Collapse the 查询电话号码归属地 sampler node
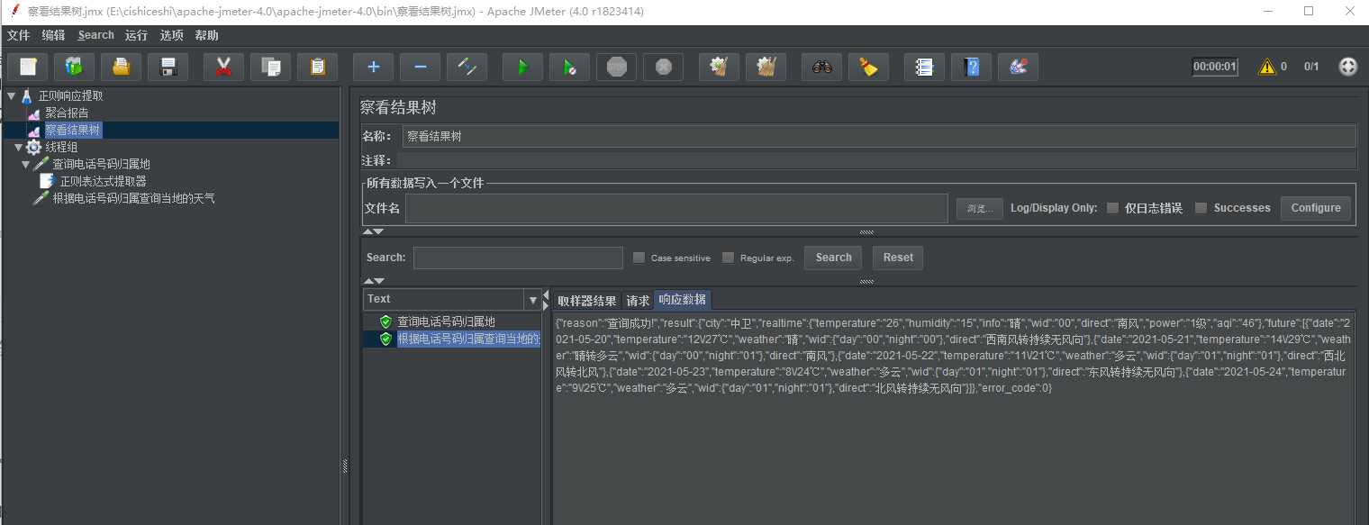Image resolution: width=1369 pixels, height=525 pixels. [x=25, y=164]
